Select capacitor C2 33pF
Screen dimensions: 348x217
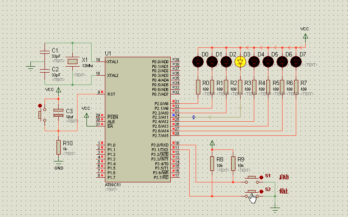coord(45,71)
